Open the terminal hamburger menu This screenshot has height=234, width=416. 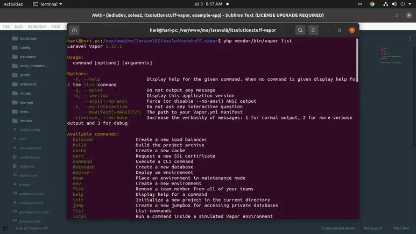coord(313,30)
